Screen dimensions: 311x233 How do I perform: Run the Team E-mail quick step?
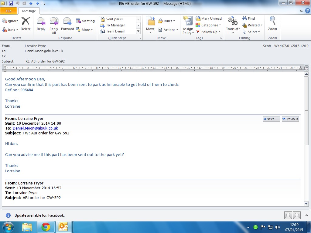(118, 31)
